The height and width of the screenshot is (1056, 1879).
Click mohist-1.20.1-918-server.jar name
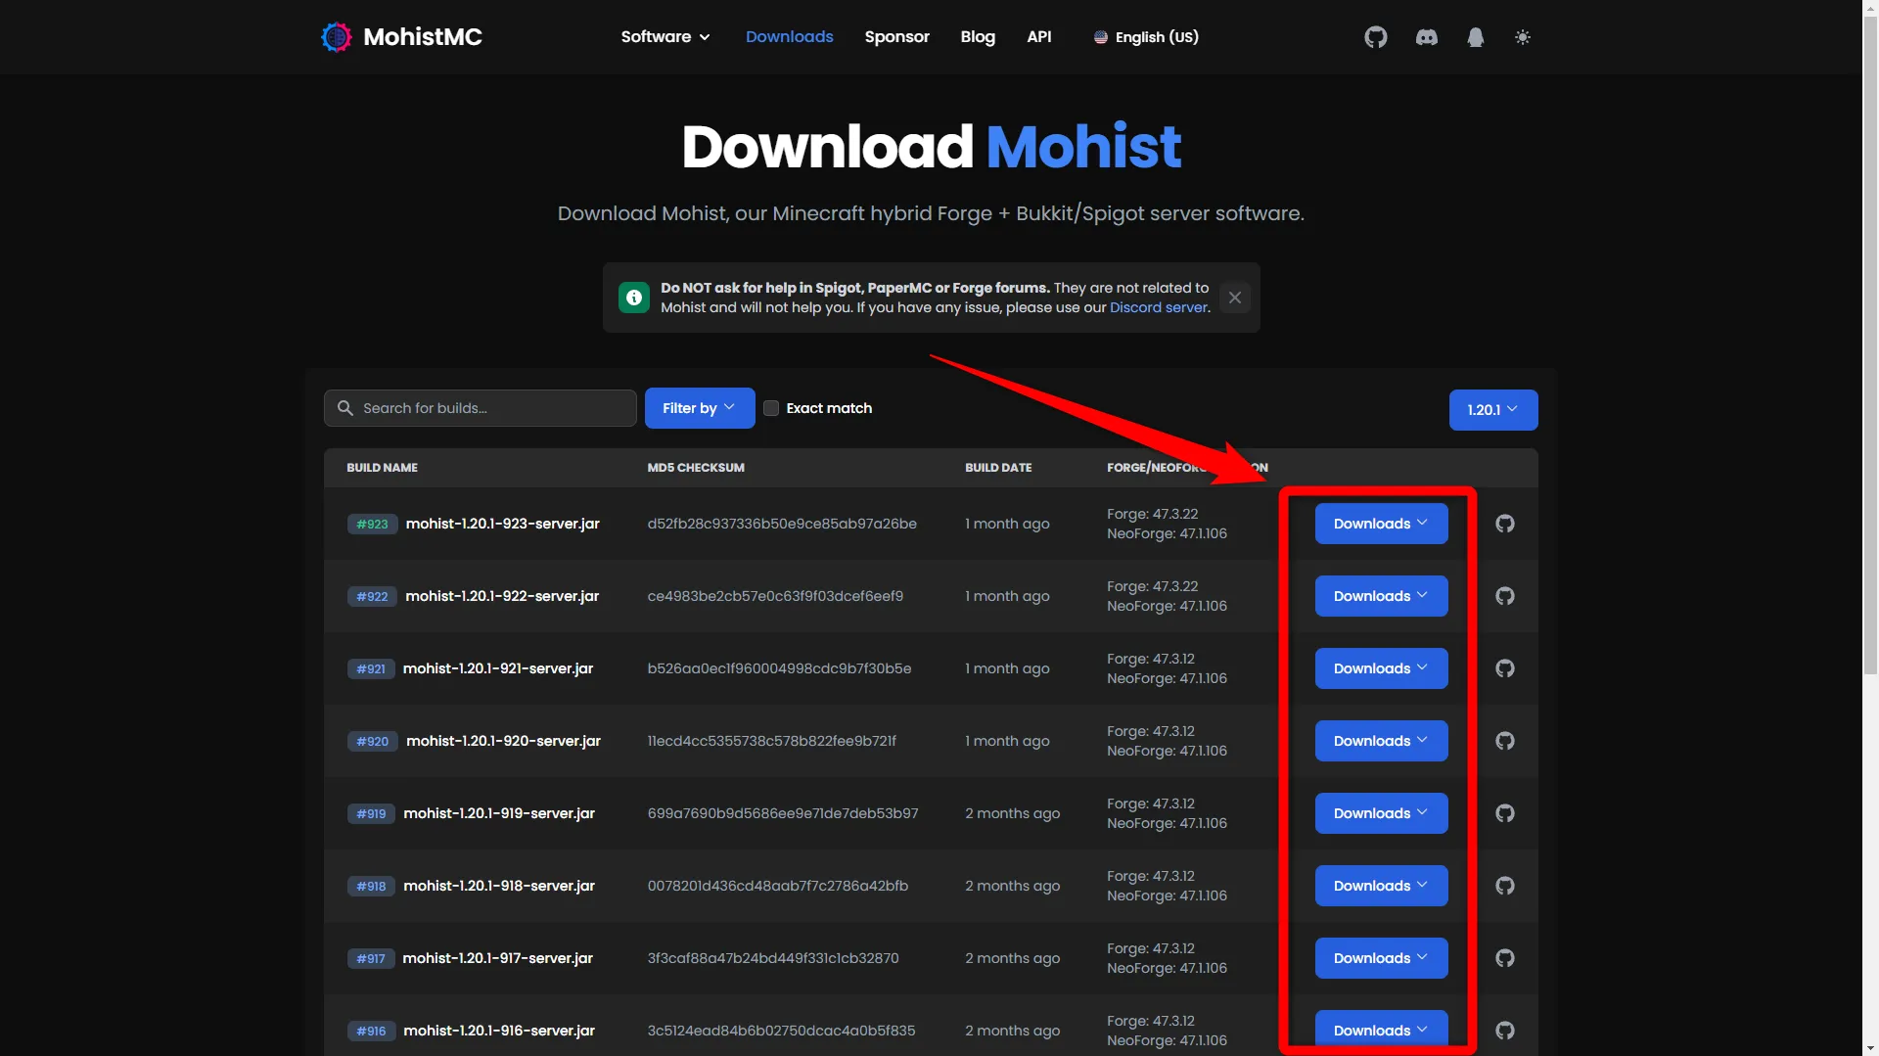tap(499, 886)
